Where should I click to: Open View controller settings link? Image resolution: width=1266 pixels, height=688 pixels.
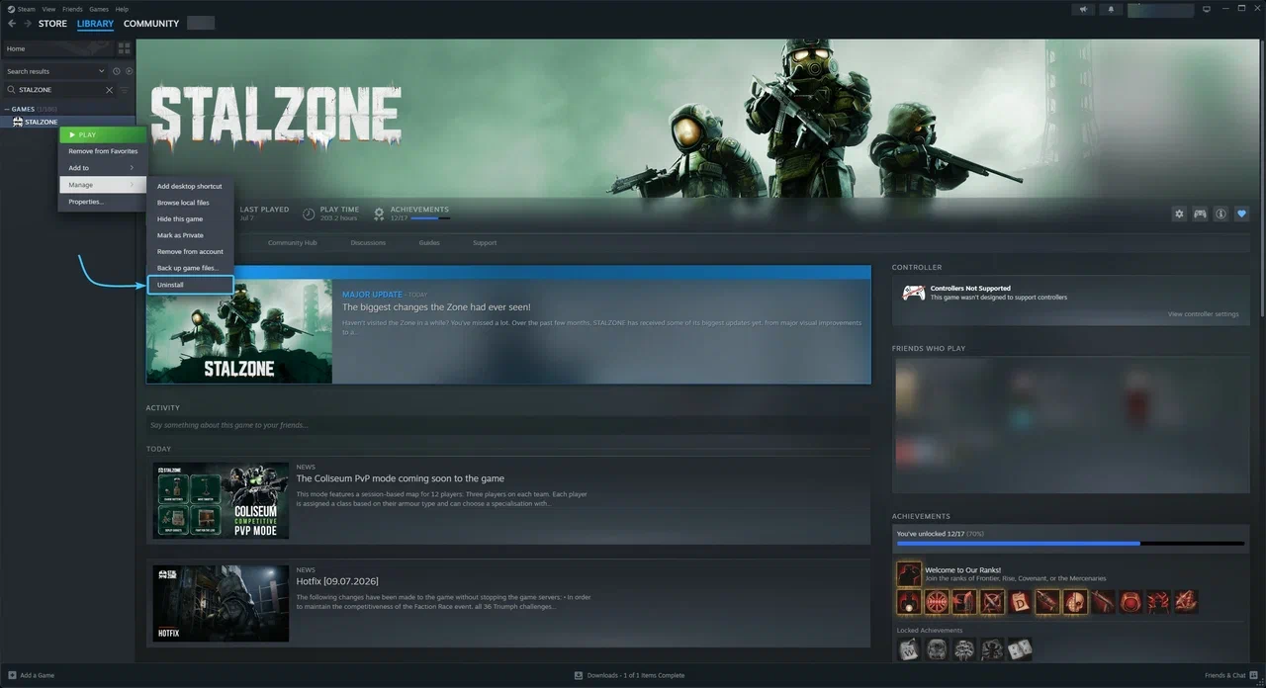[x=1203, y=314]
